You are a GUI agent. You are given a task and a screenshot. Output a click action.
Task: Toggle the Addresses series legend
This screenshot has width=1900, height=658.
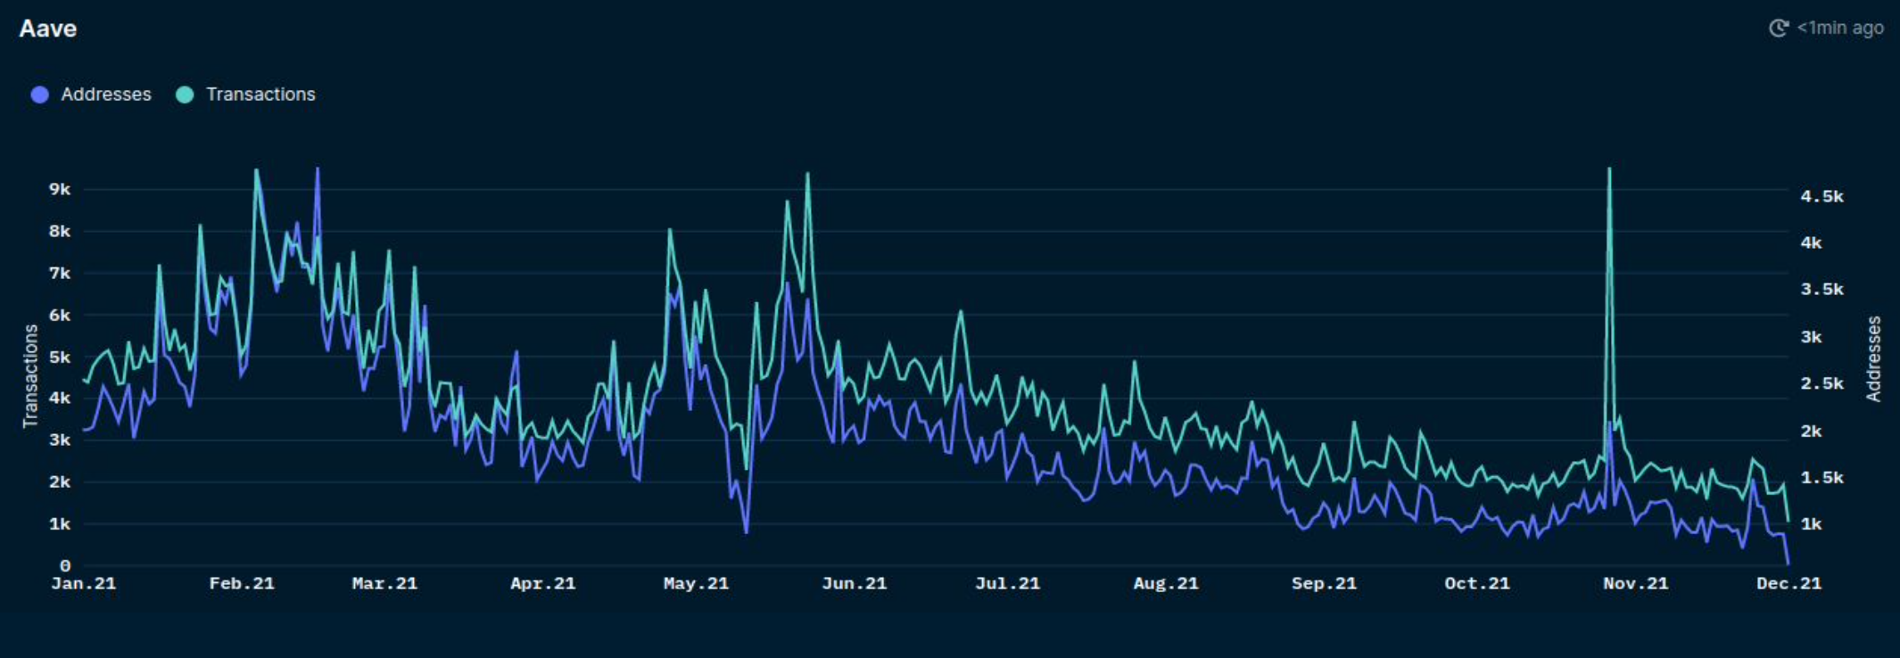click(x=90, y=95)
